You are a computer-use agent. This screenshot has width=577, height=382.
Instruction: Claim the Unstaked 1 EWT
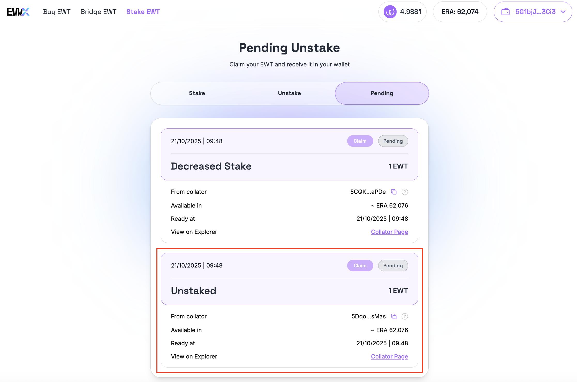[360, 266]
